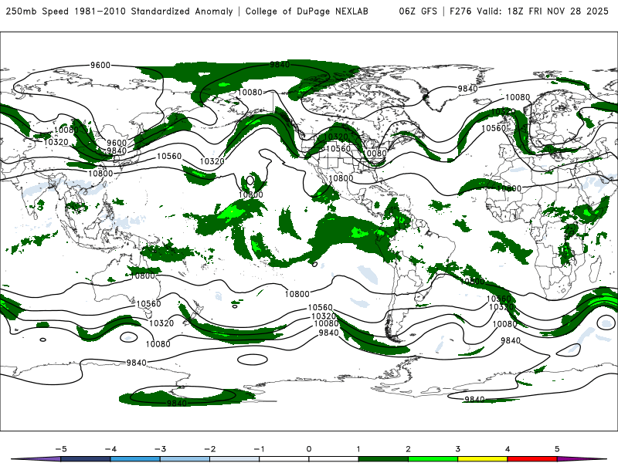Click the colorbar tick label 2
618x463 pixels.
408,449
